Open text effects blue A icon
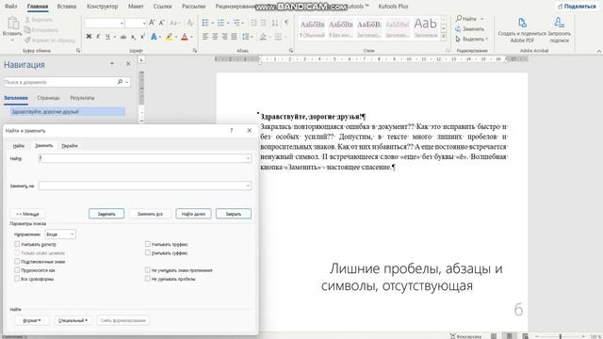This screenshot has width=603, height=339. 154,37
